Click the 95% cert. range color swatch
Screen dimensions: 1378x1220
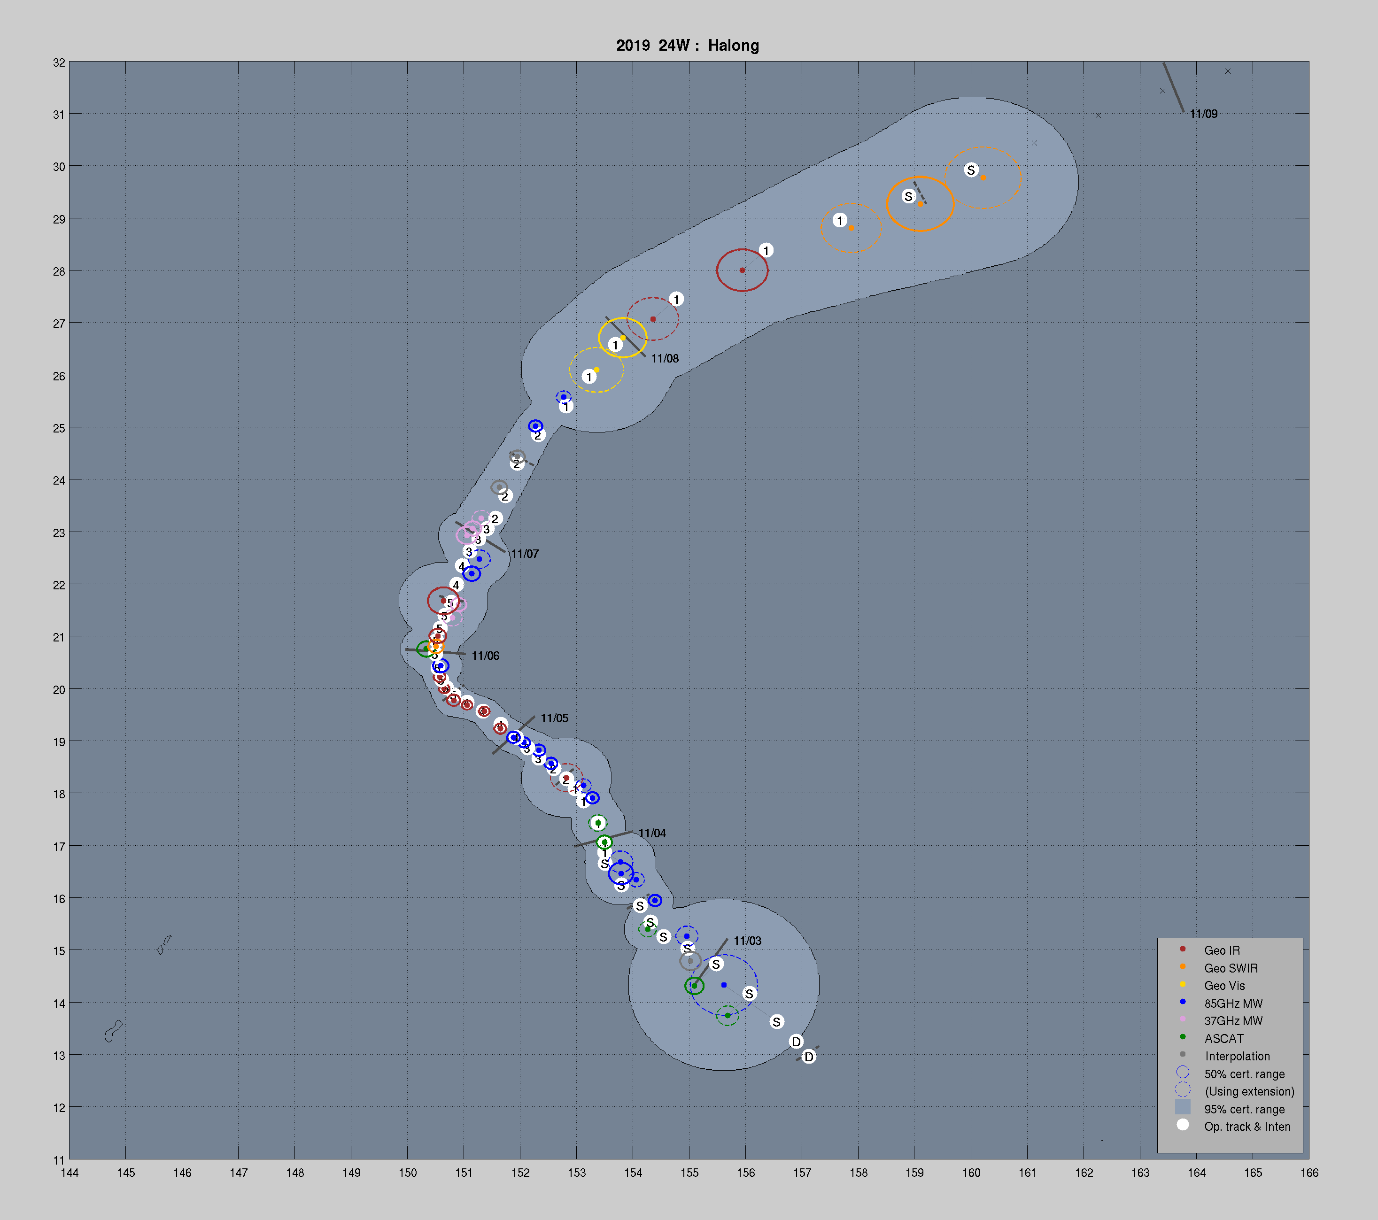(1183, 1107)
